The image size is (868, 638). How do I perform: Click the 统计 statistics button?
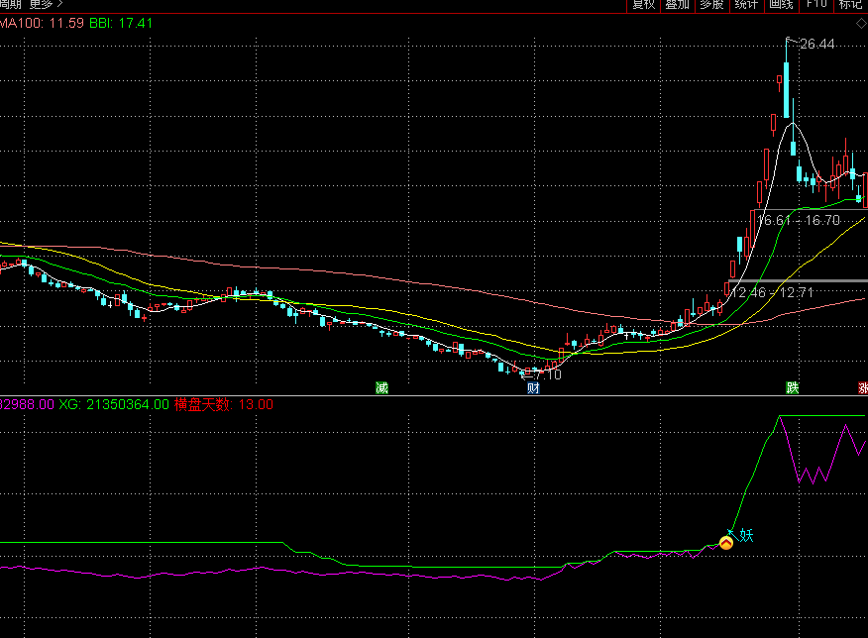pos(746,4)
